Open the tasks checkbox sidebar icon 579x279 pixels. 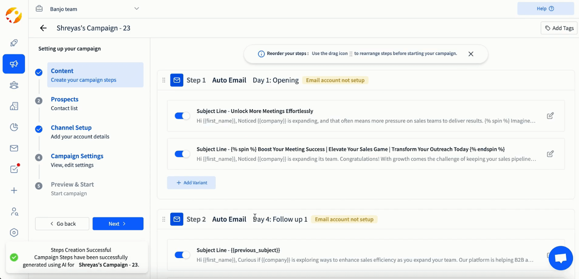tap(14, 169)
